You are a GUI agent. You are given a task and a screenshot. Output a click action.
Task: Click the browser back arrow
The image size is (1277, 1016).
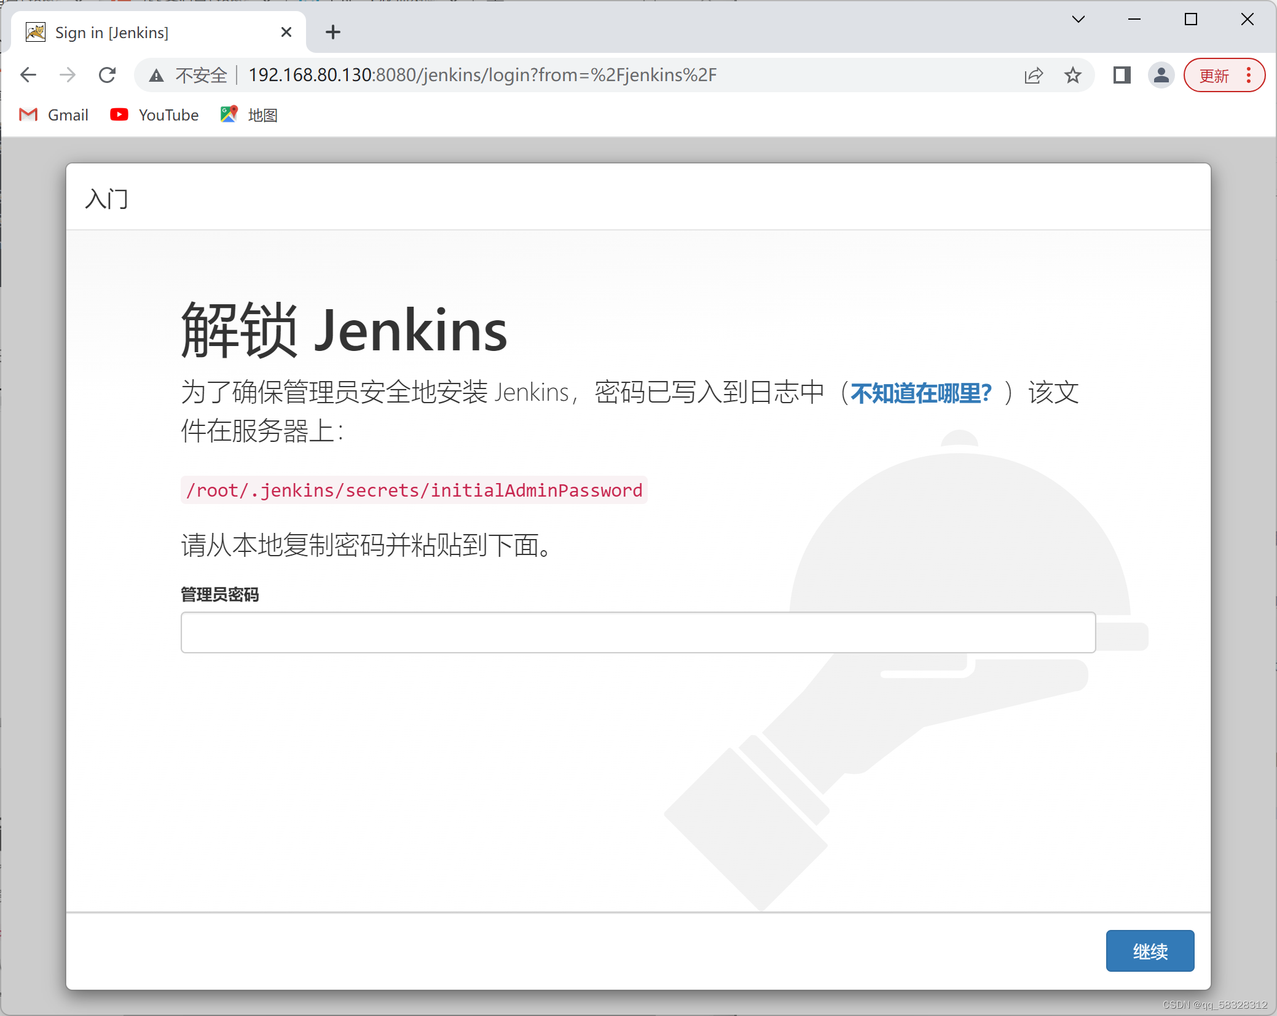point(28,75)
